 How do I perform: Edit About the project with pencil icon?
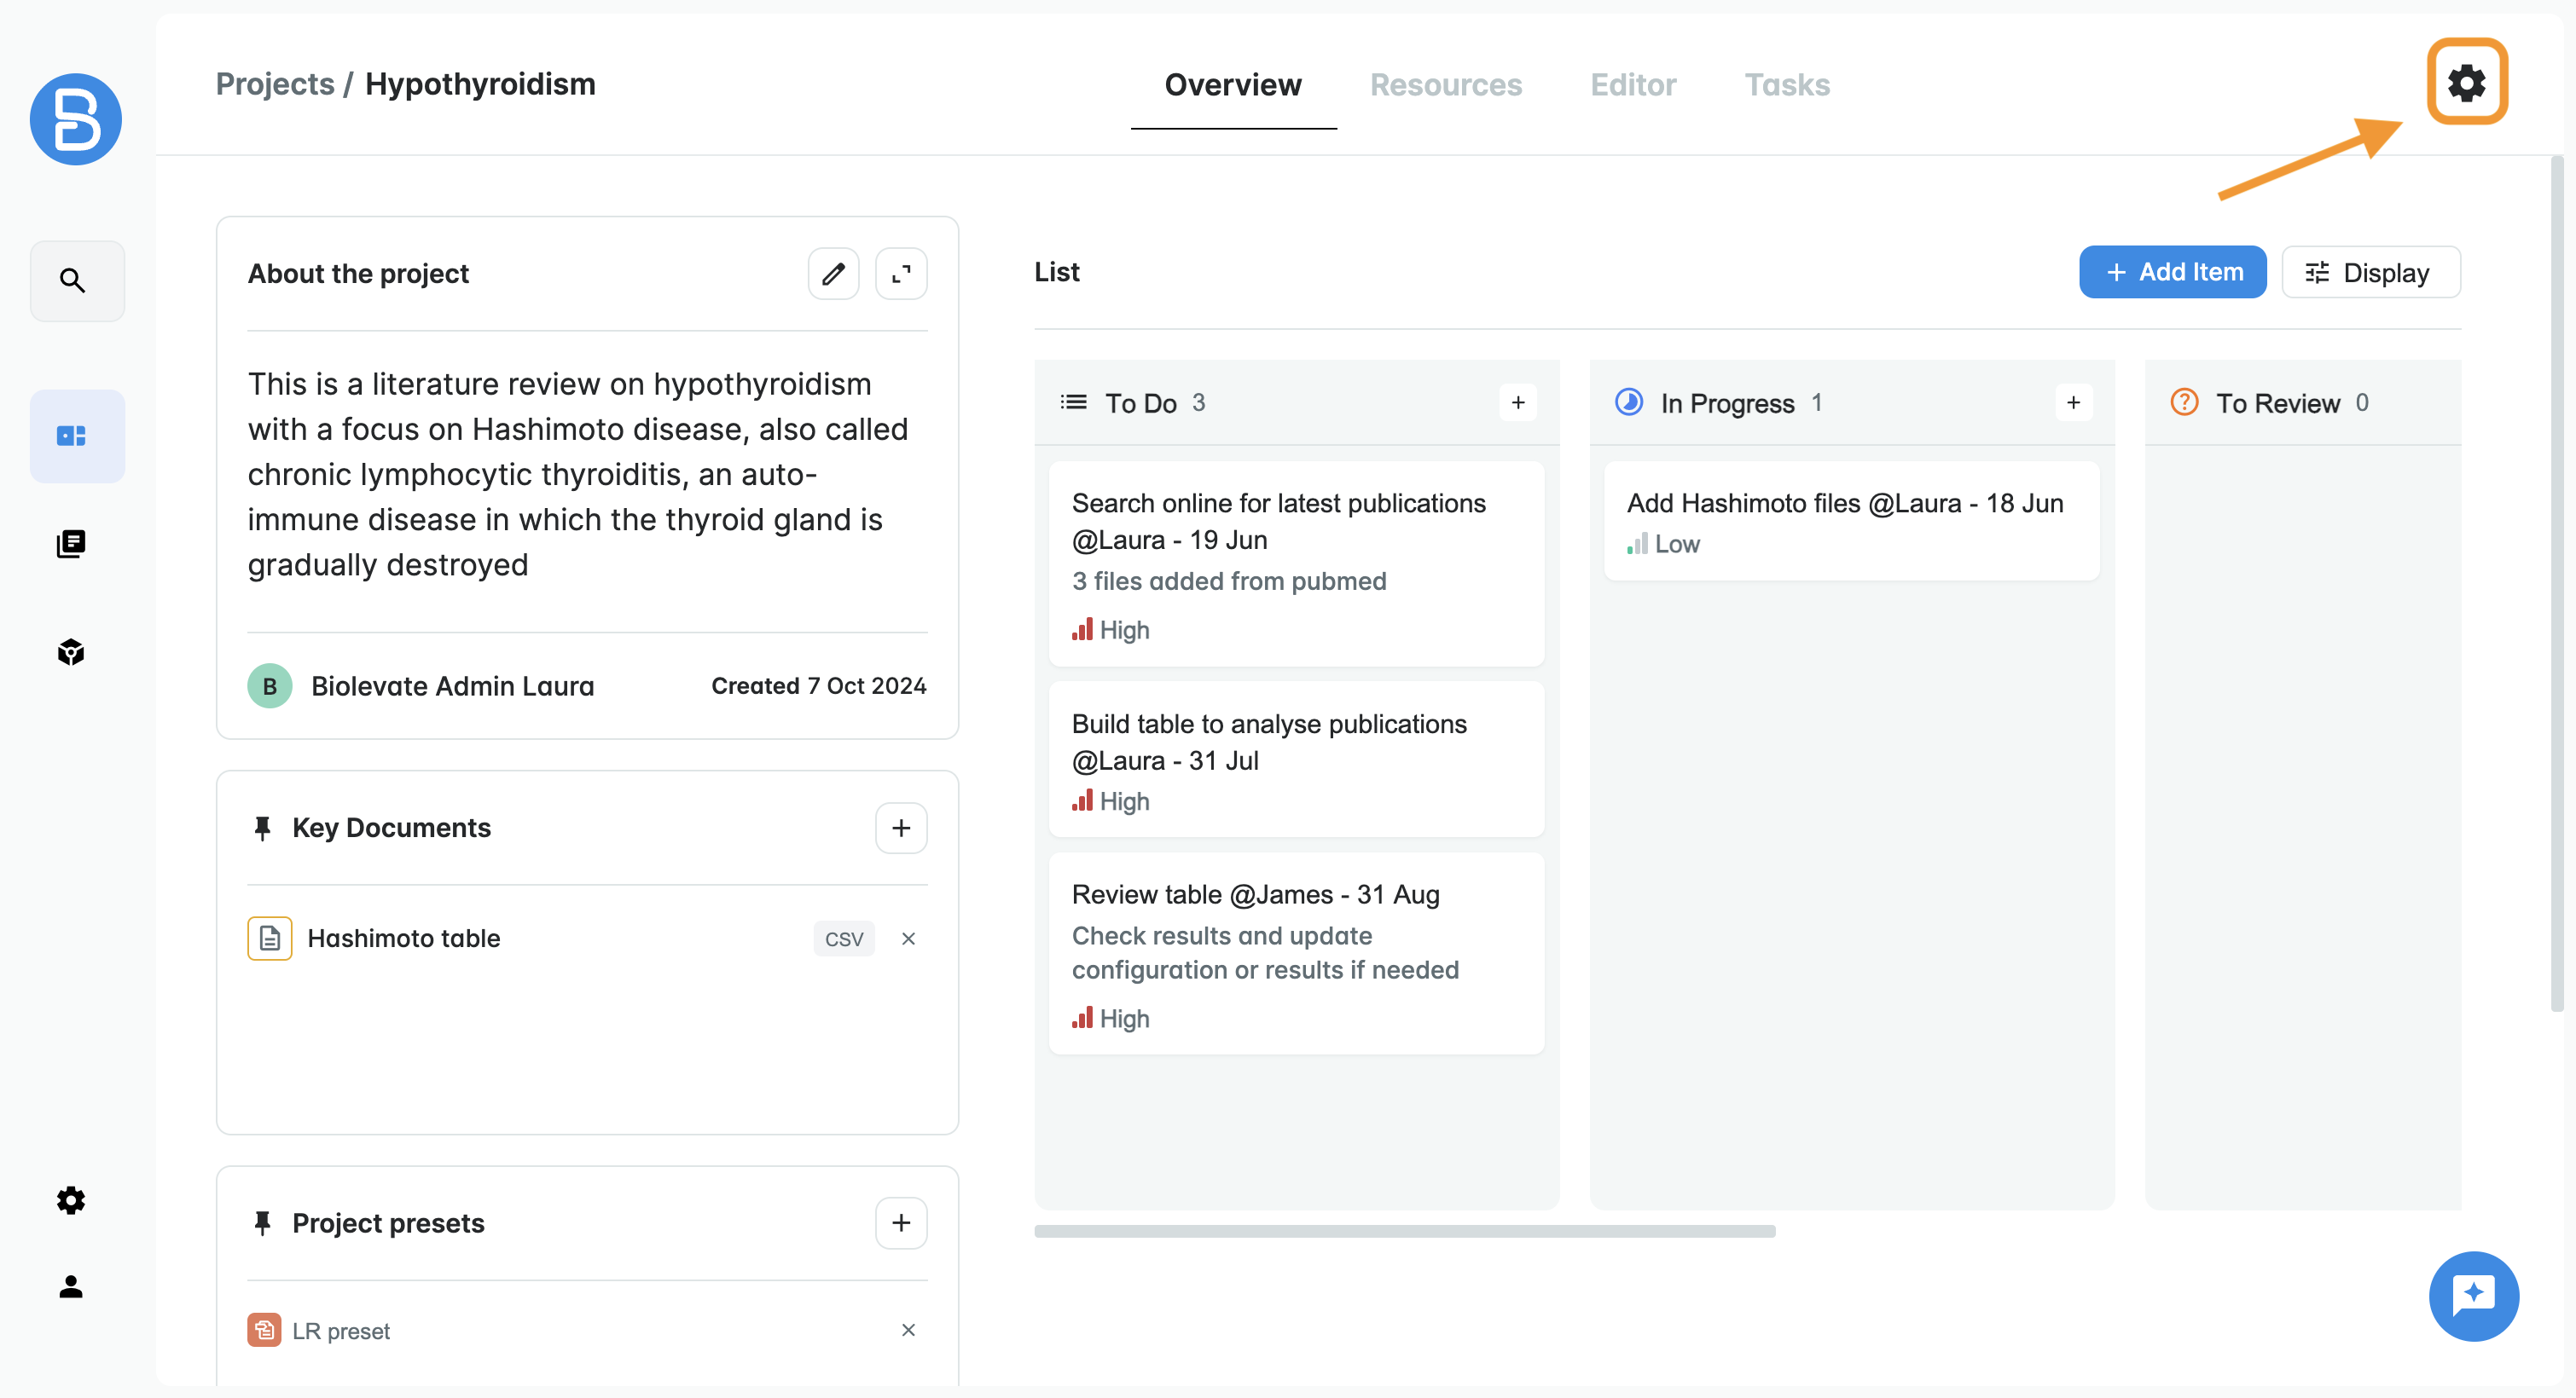pos(833,274)
